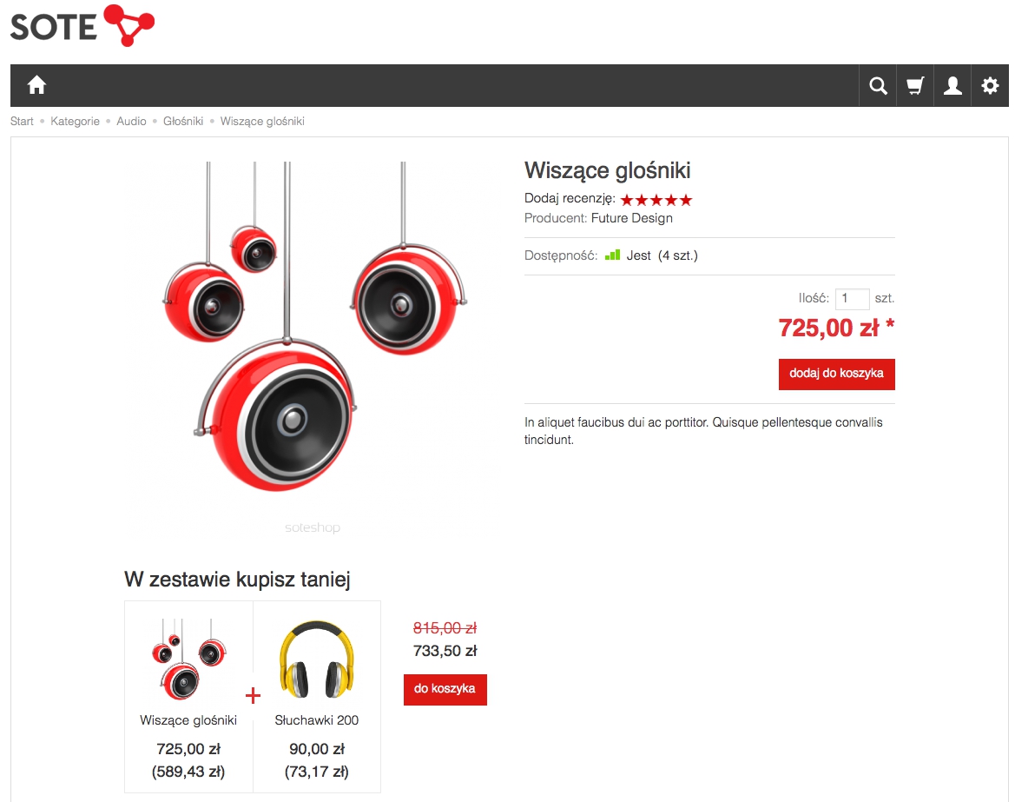The height and width of the screenshot is (802, 1015).
Task: Open the shopping cart icon
Action: (x=914, y=85)
